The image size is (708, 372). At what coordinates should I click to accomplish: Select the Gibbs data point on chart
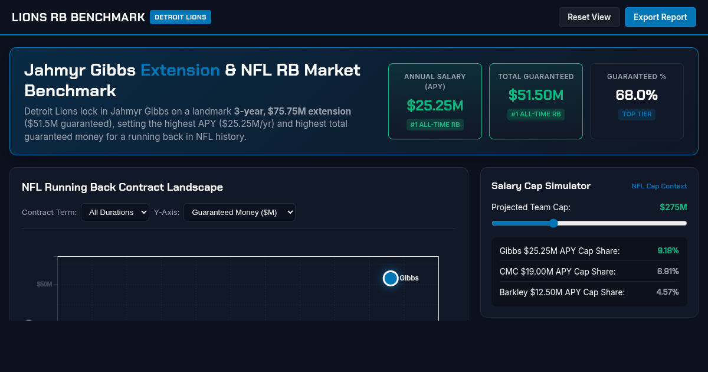coord(391,278)
